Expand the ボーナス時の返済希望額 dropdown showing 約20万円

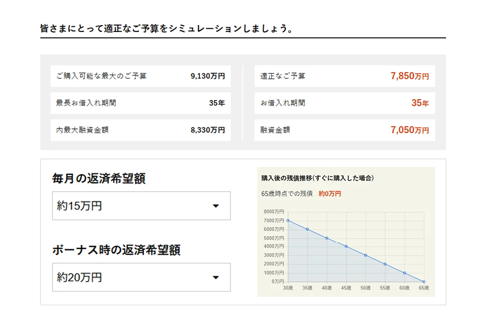click(x=141, y=277)
